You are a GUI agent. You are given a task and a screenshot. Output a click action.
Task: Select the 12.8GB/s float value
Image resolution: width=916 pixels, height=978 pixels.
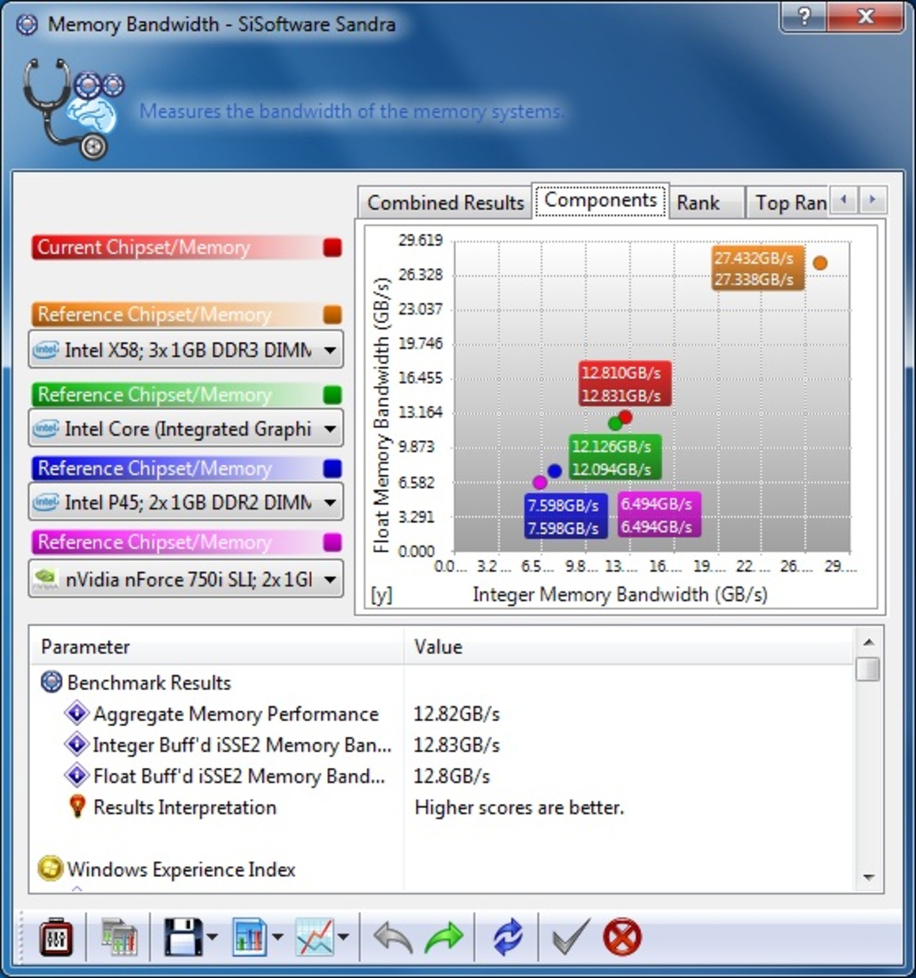click(452, 776)
